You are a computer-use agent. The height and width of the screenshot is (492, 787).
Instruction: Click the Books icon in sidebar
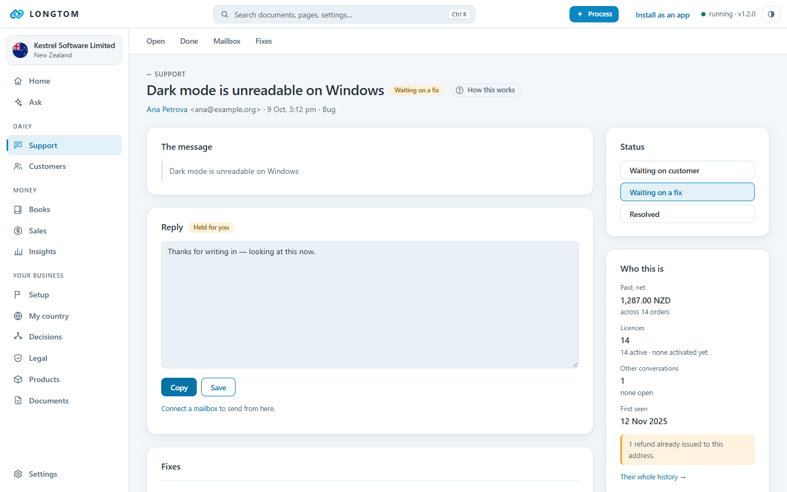18,209
